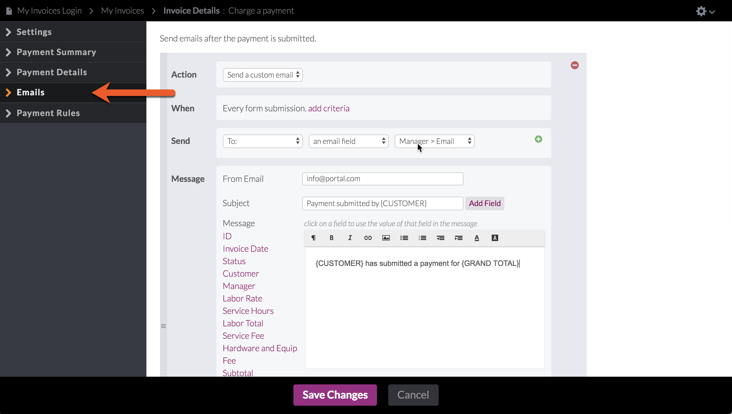Viewport: 732px width, 414px height.
Task: Click the italic formatting icon
Action: [350, 238]
